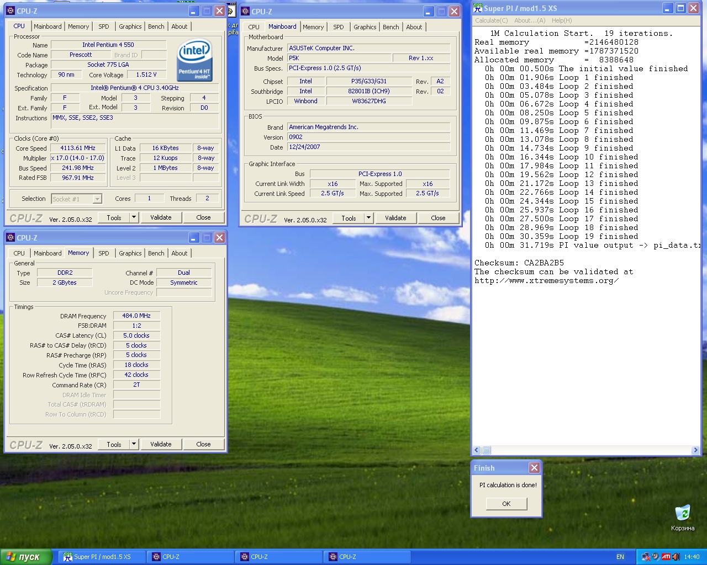Open Calculate(C) menu in Super PI
Screen dimensions: 707x565
(492, 20)
